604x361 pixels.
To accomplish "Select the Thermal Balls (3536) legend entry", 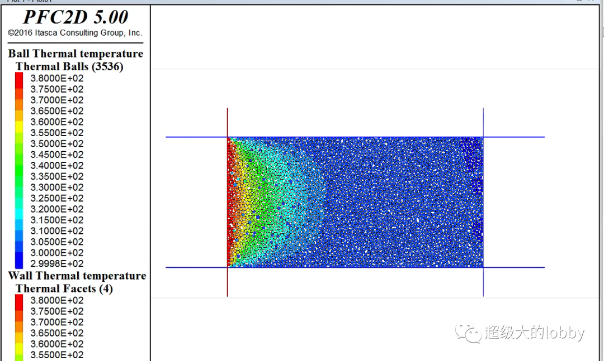I will (69, 66).
